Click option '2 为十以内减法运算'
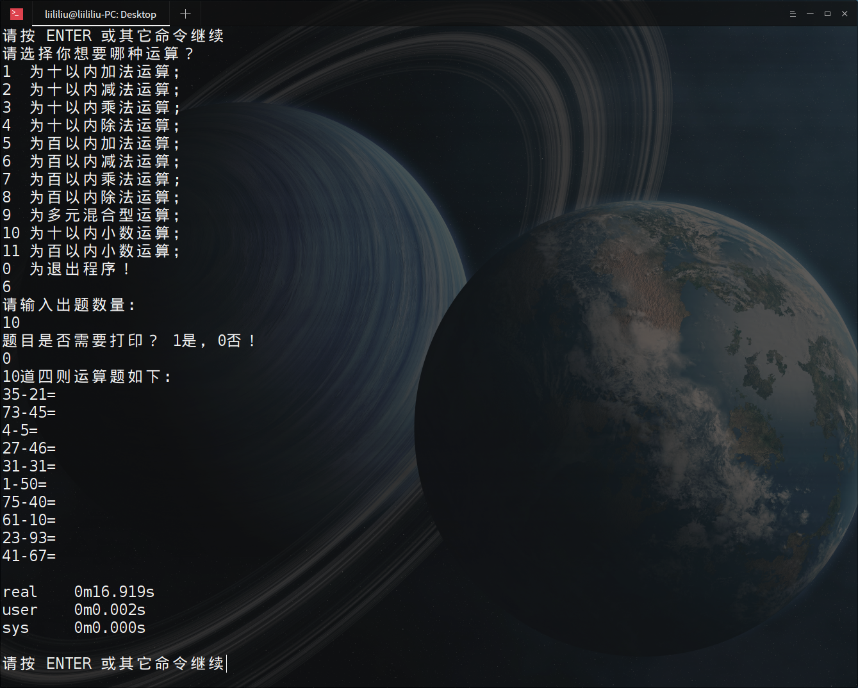 pos(92,90)
